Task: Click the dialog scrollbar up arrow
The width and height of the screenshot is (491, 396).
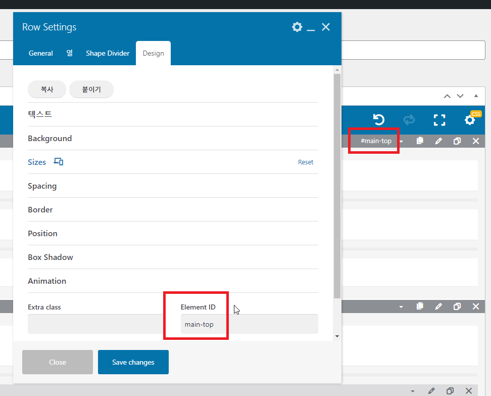Action: click(337, 70)
